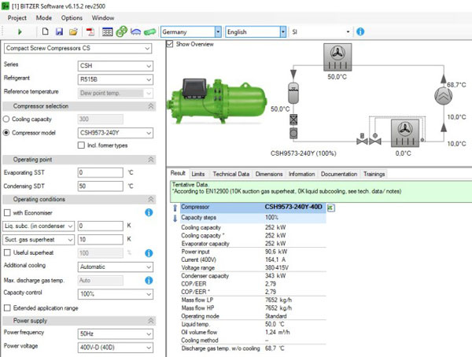Click the expansion valve symbol in diagram
The width and height of the screenshot is (472, 357).
(x=375, y=139)
